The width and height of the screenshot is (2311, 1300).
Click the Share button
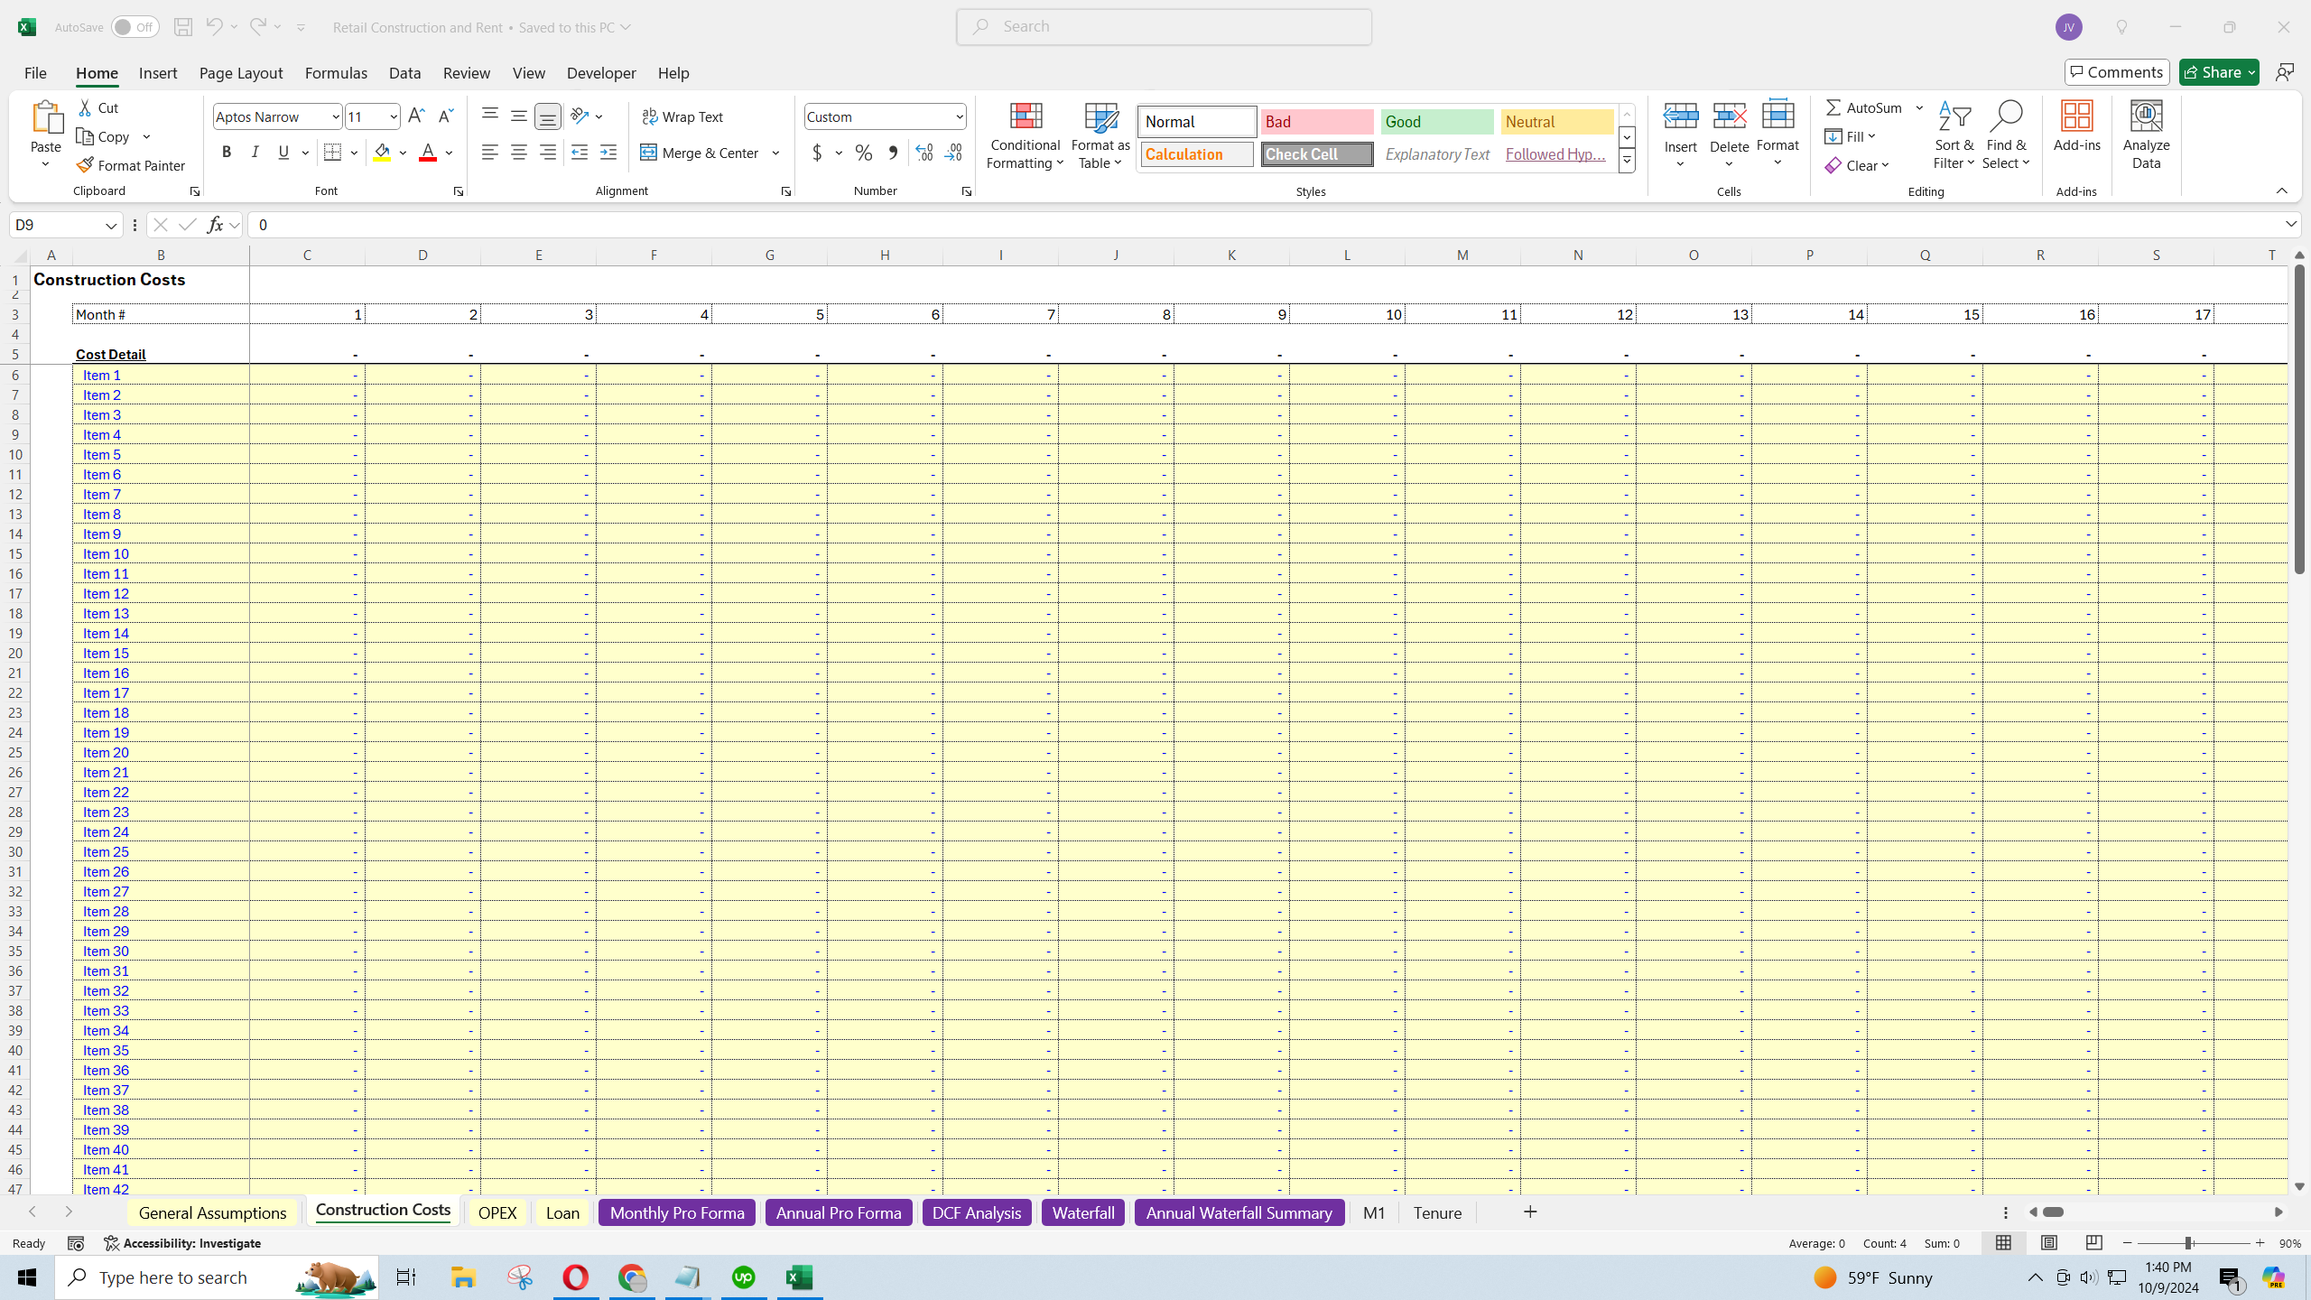click(x=2219, y=72)
